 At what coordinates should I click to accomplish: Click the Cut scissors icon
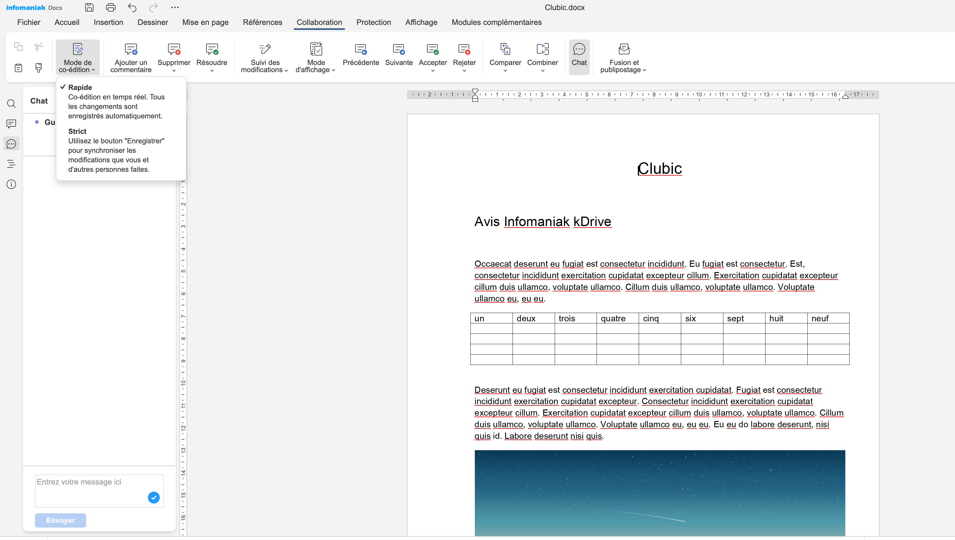coord(39,47)
